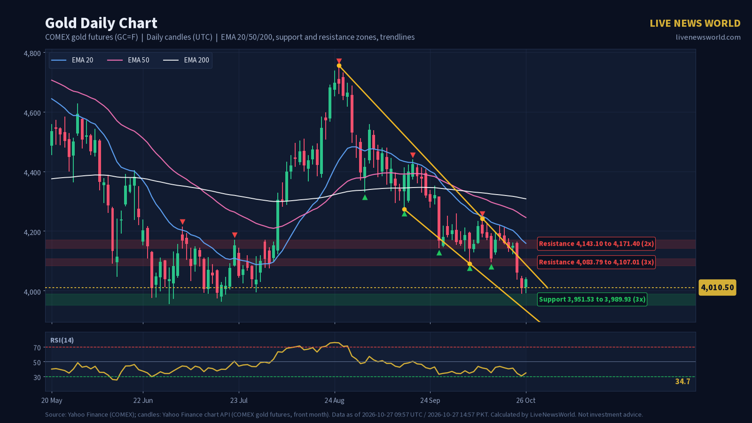Click the 24 Sep date label
The image size is (752, 423).
(x=430, y=400)
